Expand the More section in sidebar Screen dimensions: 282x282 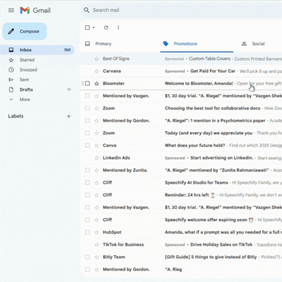point(24,100)
